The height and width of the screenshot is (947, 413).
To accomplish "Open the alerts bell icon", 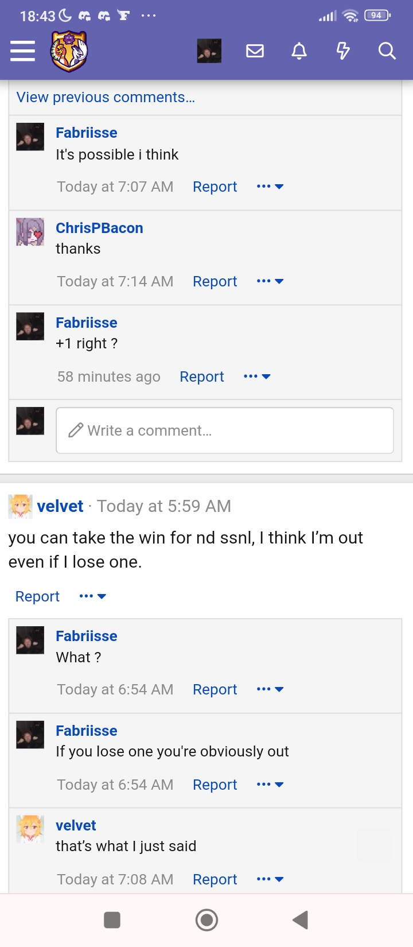I will 299,51.
